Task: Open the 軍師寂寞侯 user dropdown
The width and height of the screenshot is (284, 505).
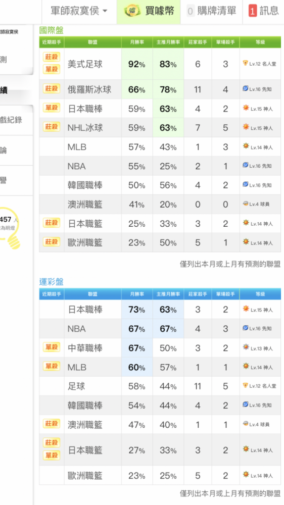Action: tap(79, 11)
